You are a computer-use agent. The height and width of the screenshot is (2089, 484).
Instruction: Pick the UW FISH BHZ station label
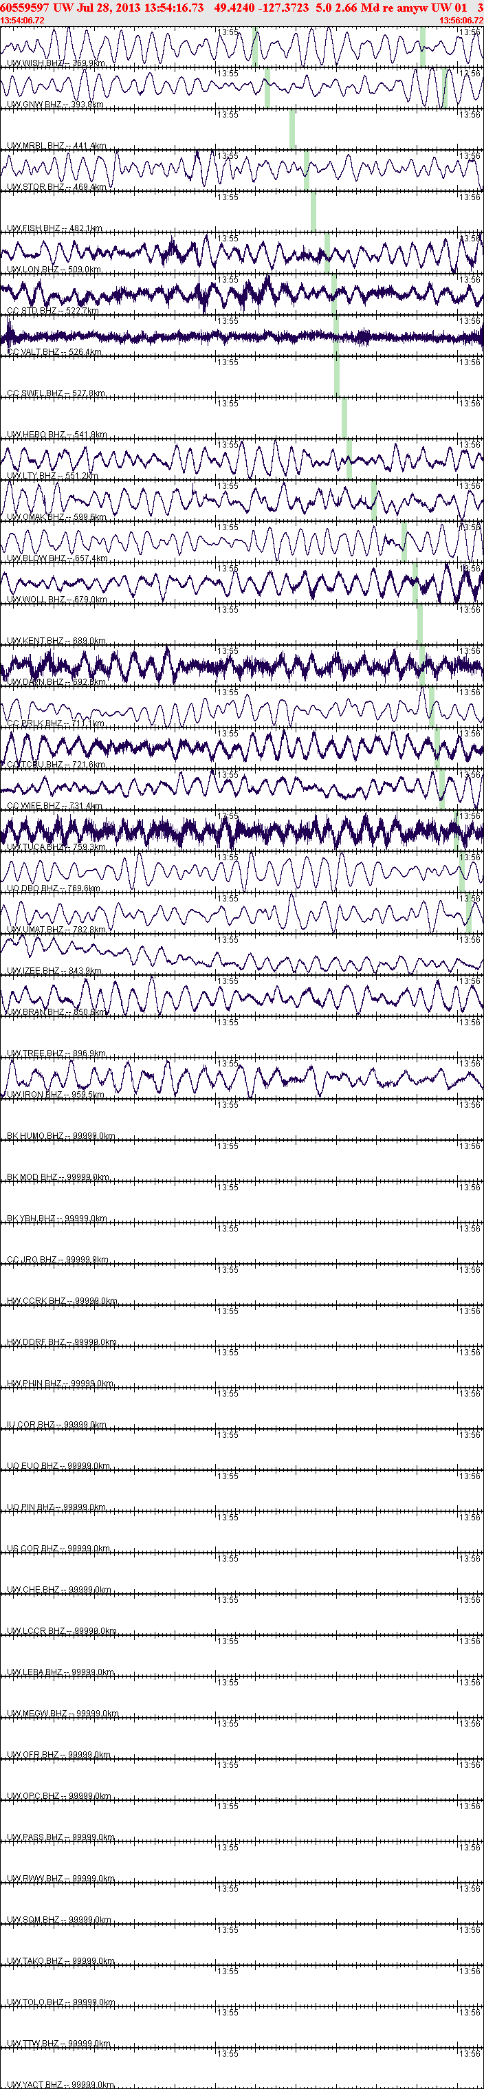(54, 229)
